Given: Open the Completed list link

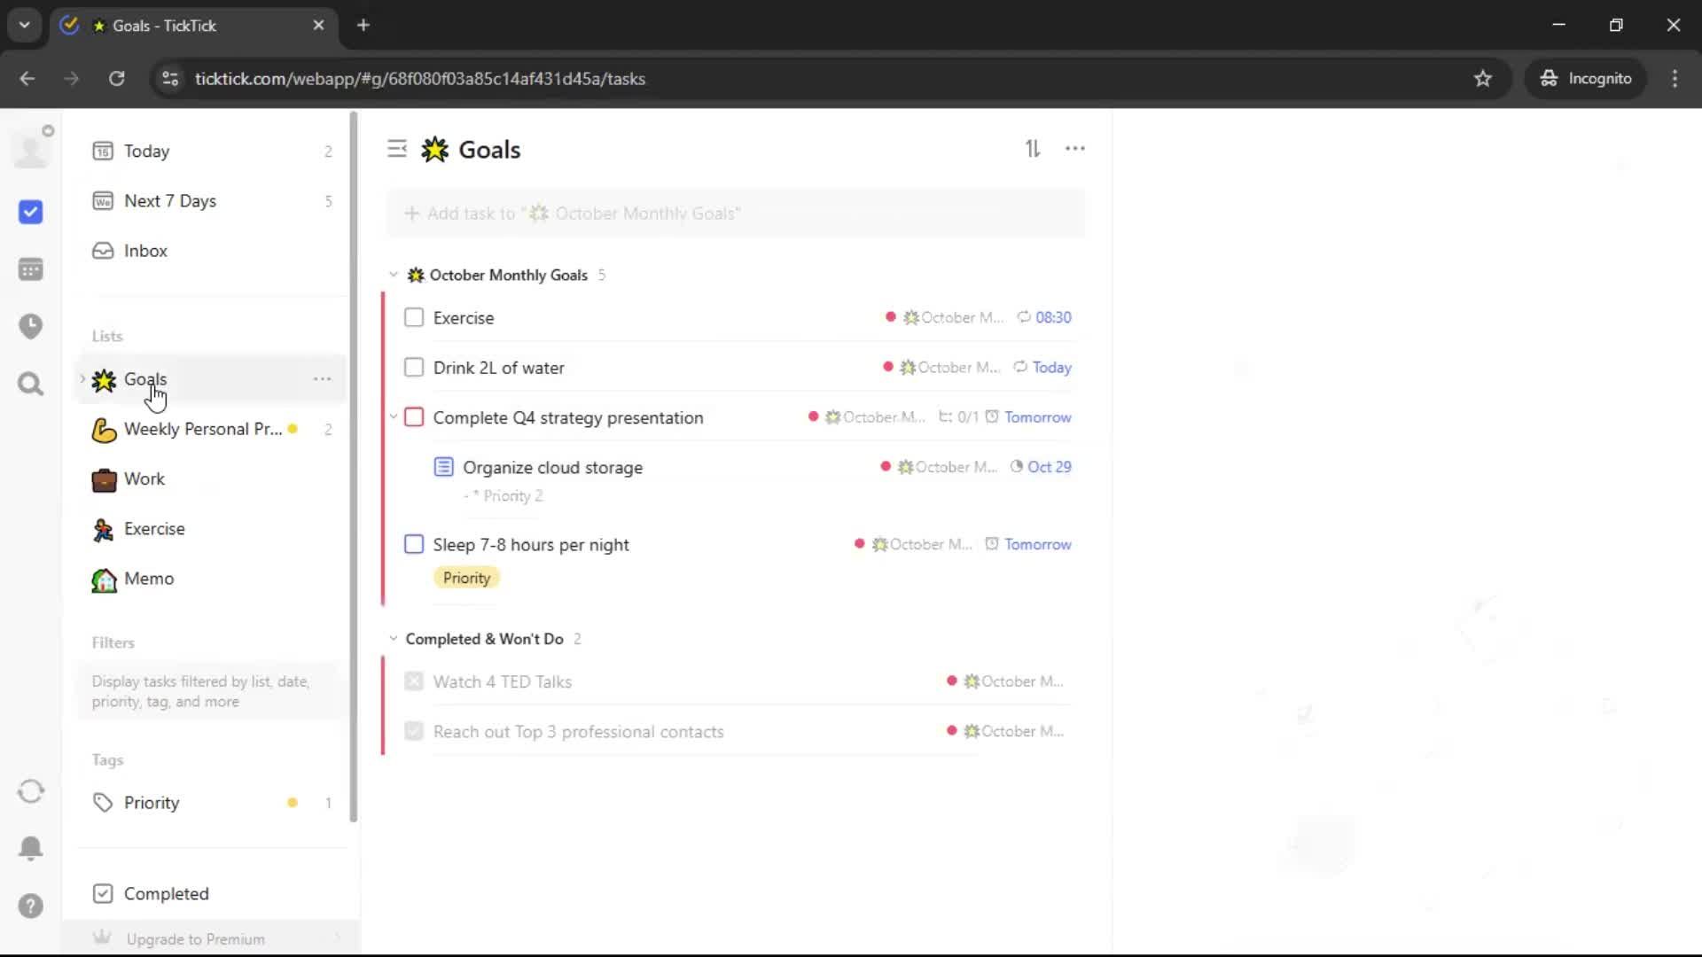Looking at the screenshot, I should tap(166, 893).
